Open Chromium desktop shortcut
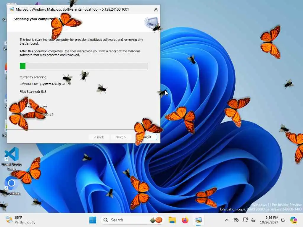This screenshot has height=227, width=303. tap(12, 186)
